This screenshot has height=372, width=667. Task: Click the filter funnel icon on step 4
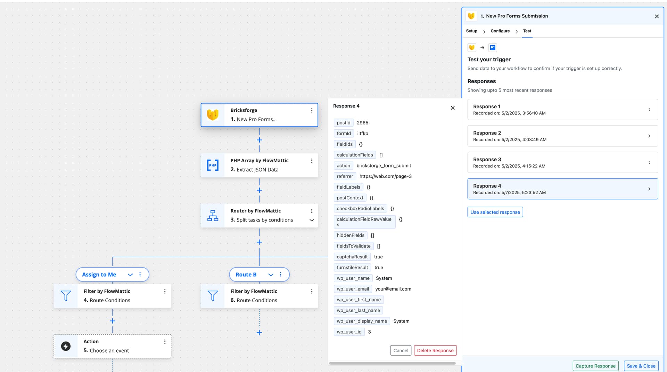point(66,296)
